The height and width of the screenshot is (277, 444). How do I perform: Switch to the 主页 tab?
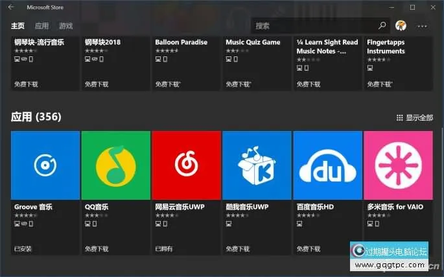18,26
